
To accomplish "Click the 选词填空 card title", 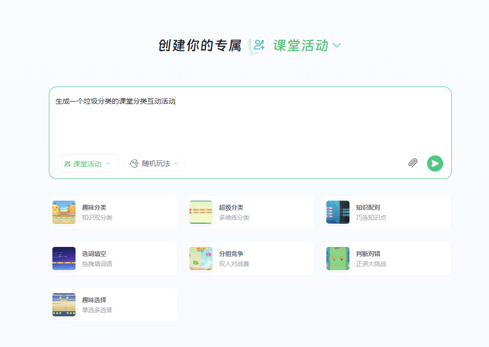I will 94,254.
